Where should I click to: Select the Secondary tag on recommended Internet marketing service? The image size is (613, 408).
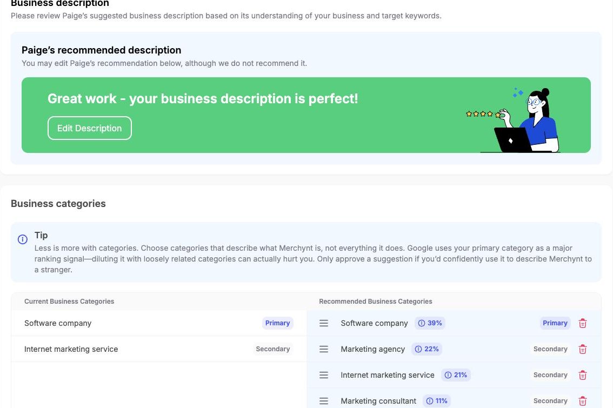[x=550, y=375]
